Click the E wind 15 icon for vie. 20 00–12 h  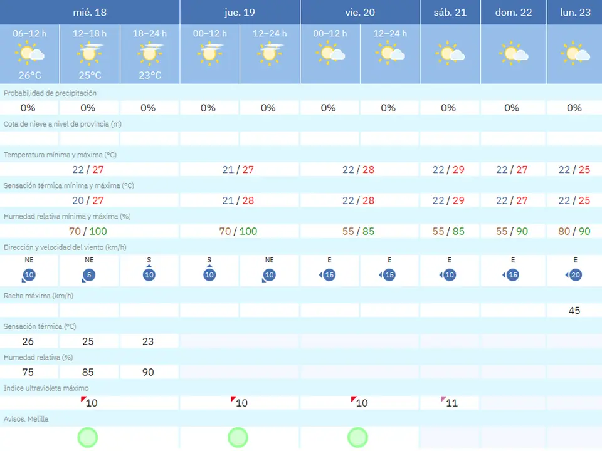pyautogui.click(x=328, y=275)
